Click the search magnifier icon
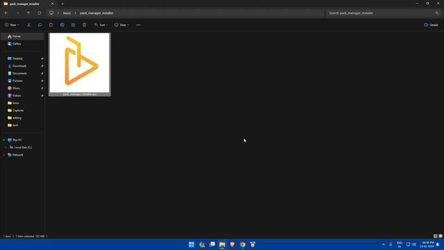 pos(437,13)
